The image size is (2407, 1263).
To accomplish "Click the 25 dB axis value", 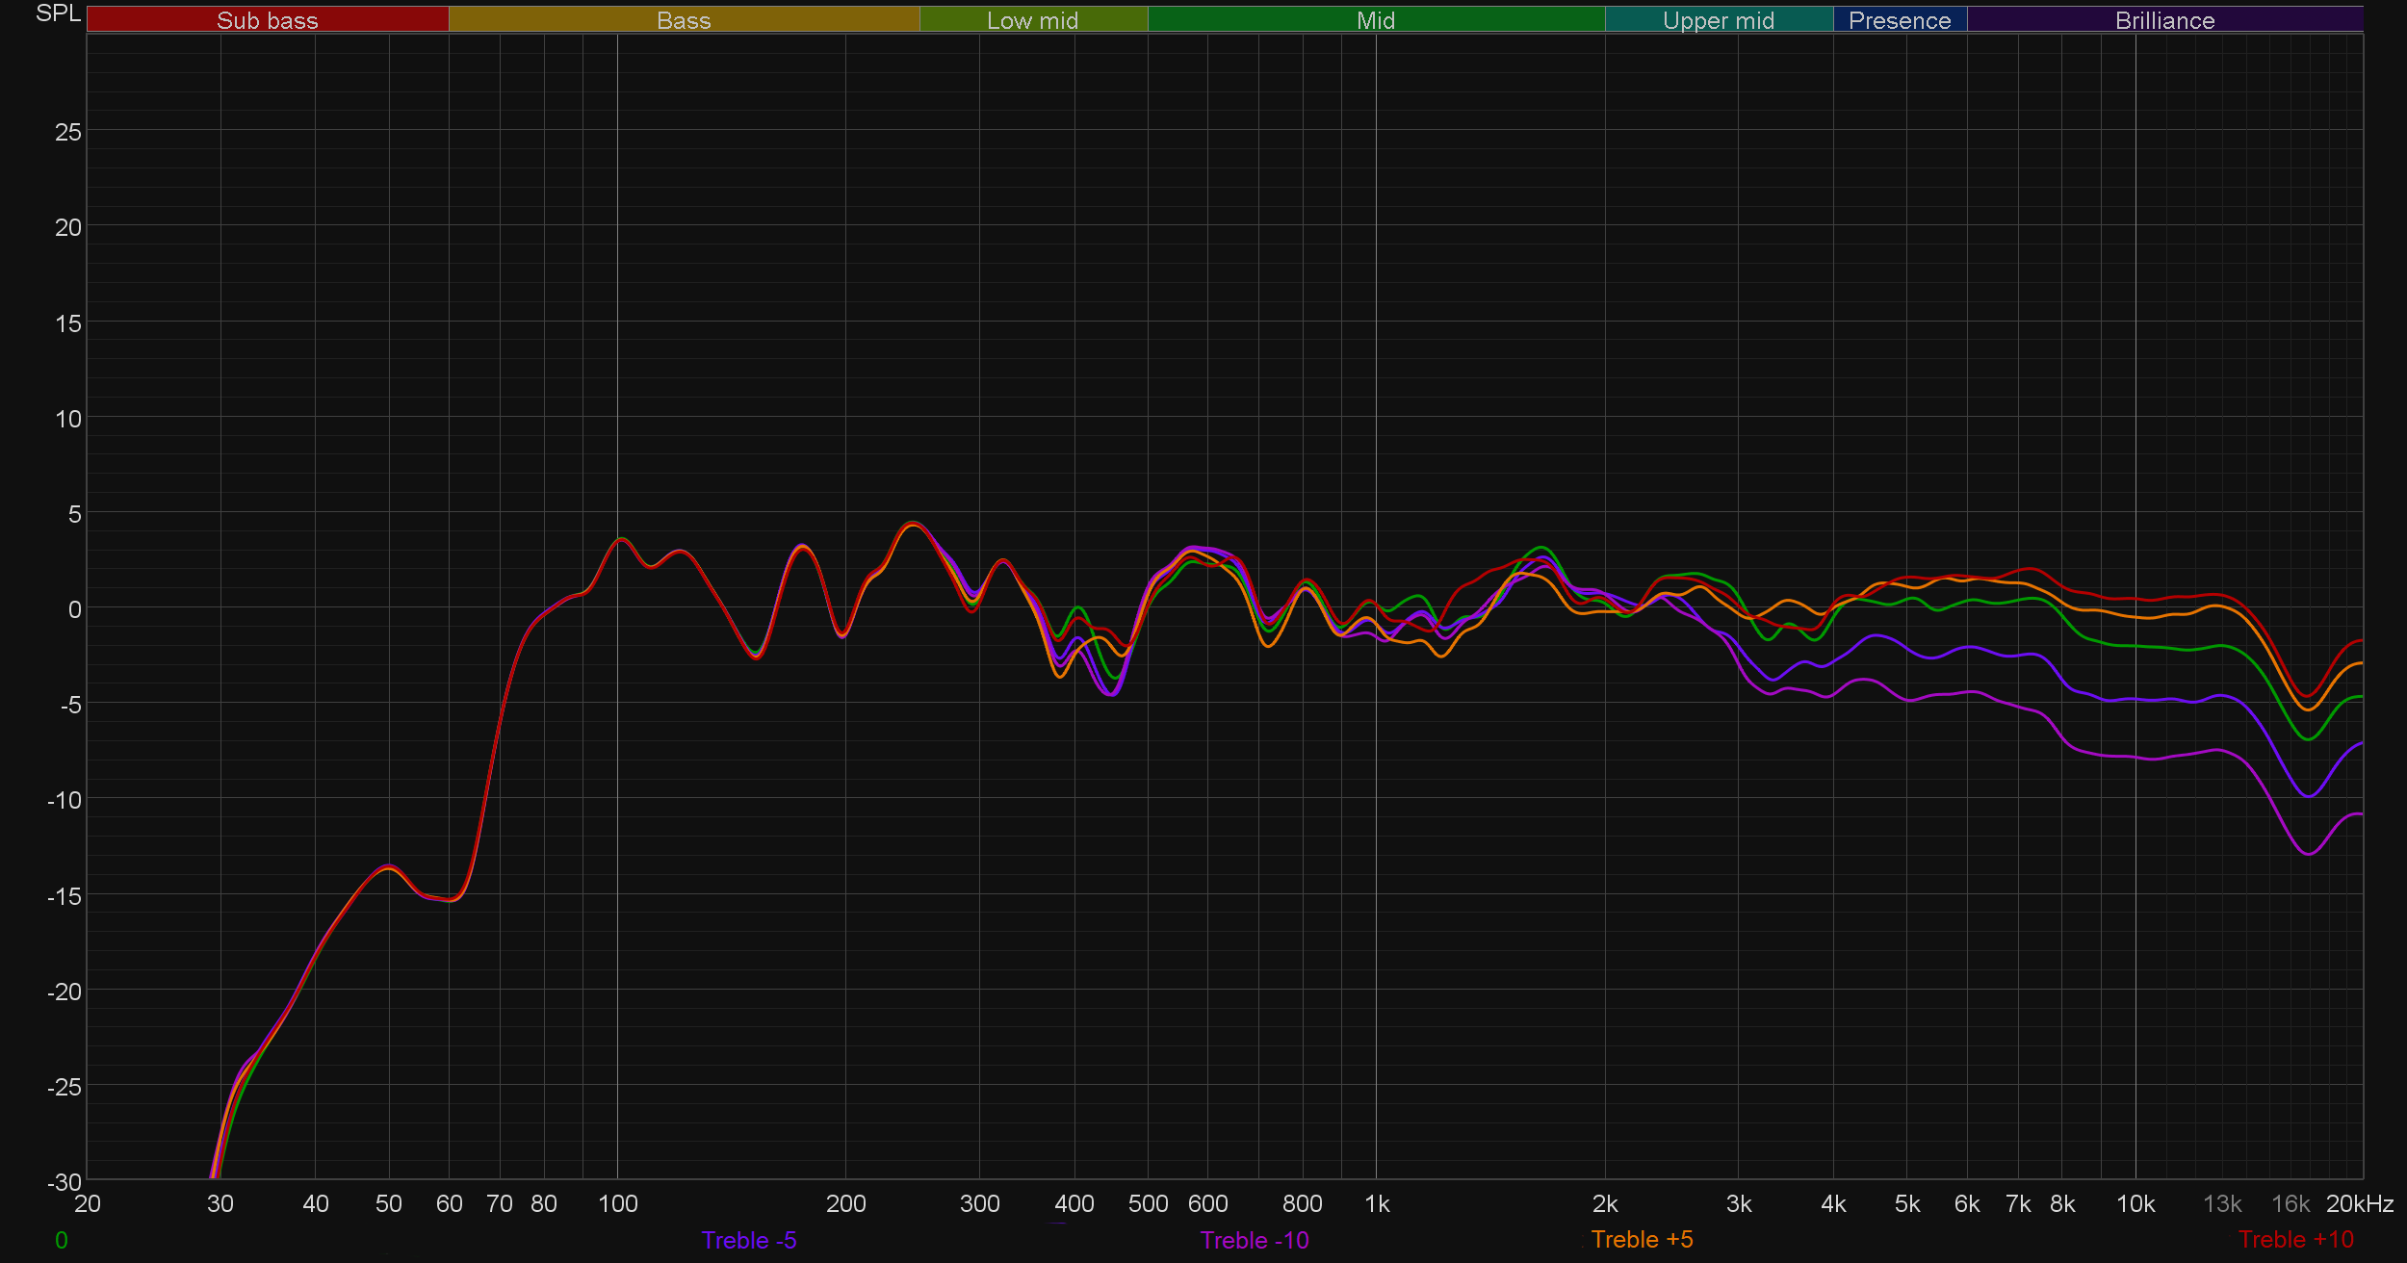I will [68, 132].
